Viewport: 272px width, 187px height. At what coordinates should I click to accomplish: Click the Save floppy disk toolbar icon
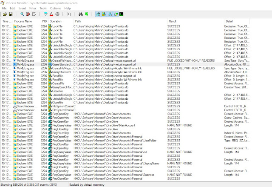coord(11,14)
